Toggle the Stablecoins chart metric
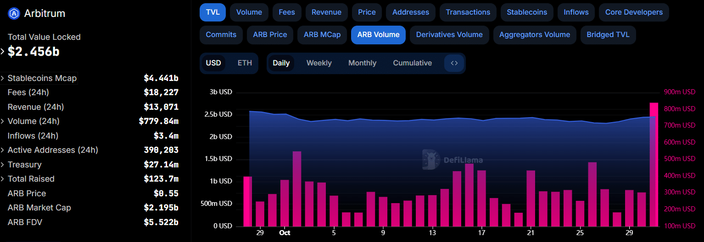Viewport: 704px width, 242px height. click(x=527, y=12)
